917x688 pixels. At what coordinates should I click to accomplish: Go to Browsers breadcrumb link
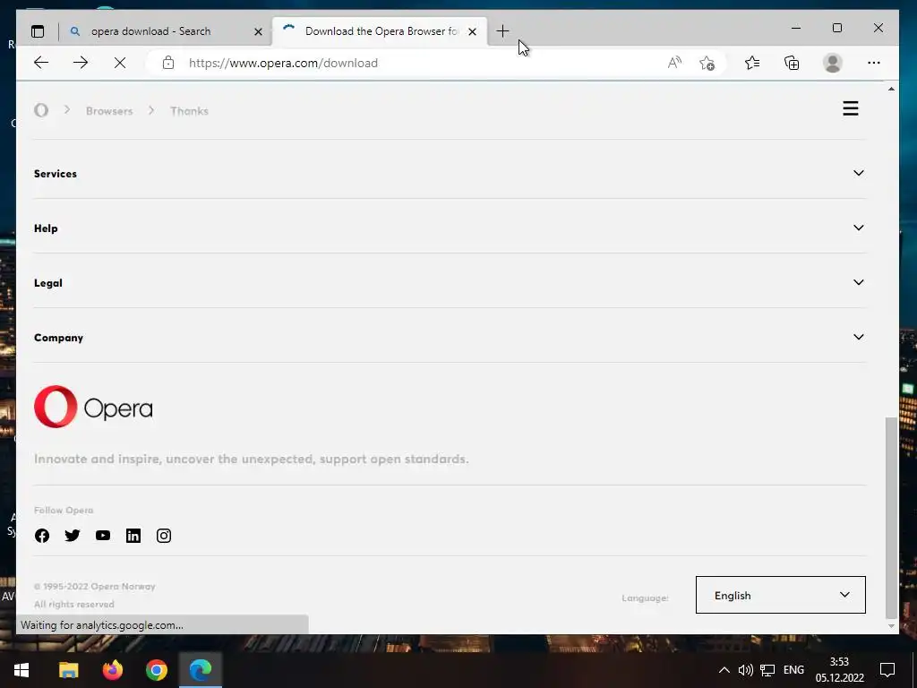click(x=109, y=111)
